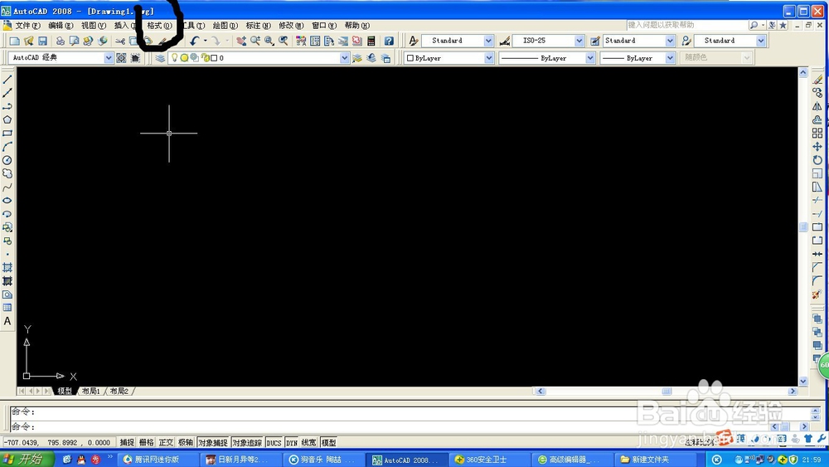Toggle Ortho mode (正交) in status bar
The image size is (829, 467).
point(166,443)
